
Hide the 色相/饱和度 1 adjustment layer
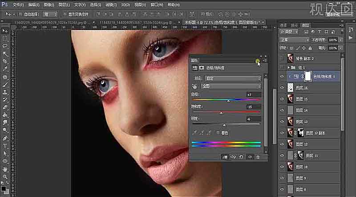(282, 76)
